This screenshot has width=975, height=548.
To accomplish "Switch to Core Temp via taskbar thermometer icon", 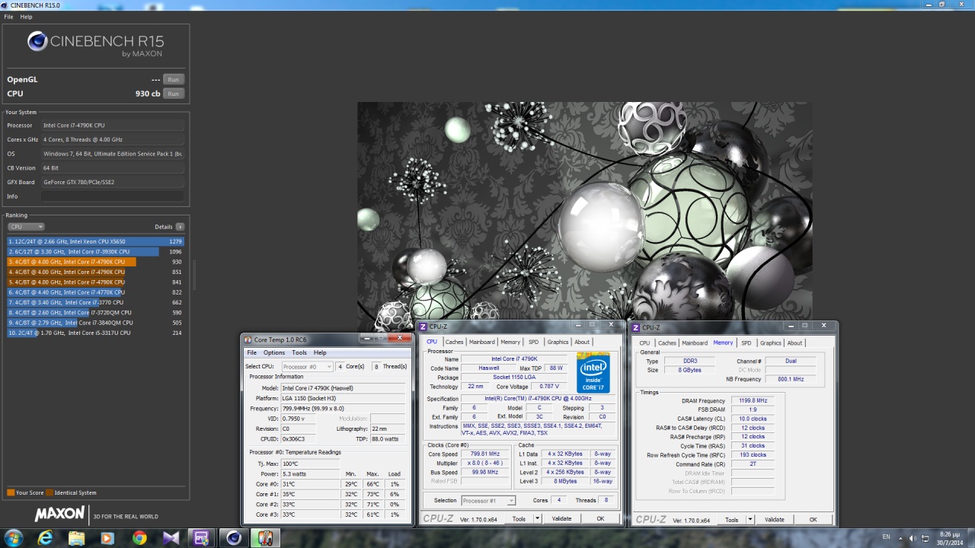I will 264,538.
